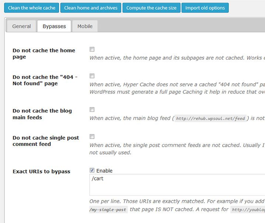Check the blog main feeds checkbox
265x223 pixels.
(92, 110)
